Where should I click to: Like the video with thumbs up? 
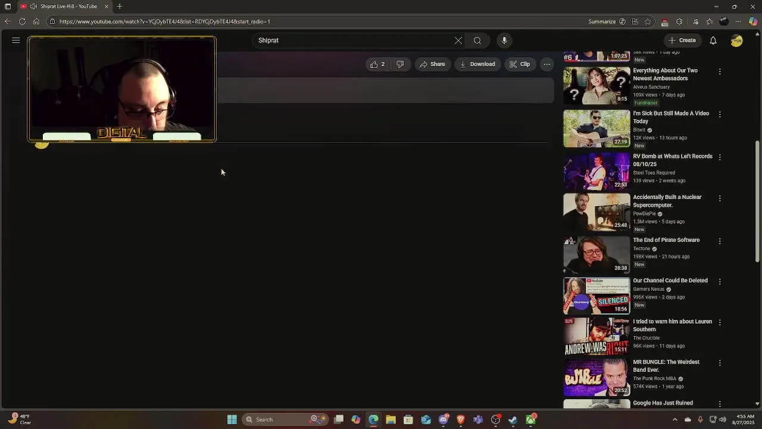point(377,64)
